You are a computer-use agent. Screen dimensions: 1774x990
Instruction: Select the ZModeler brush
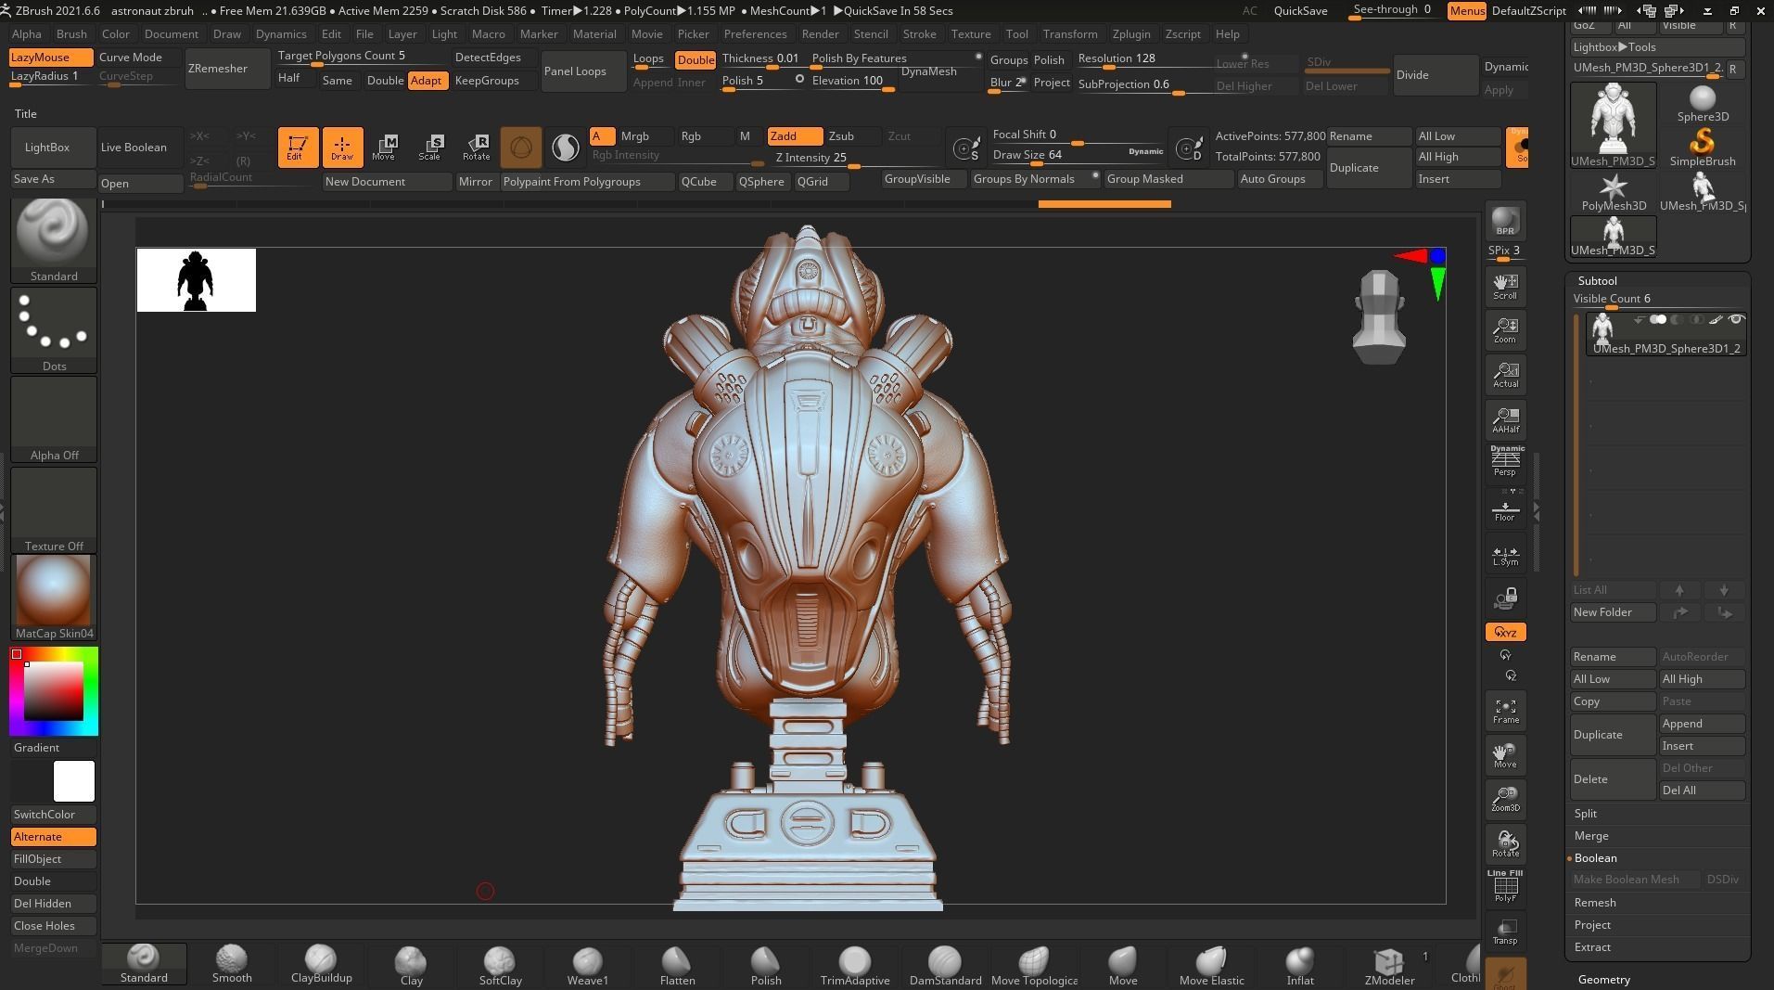[1389, 964]
